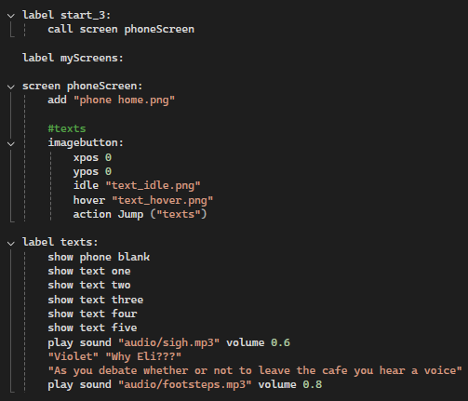468x401 pixels.
Task: Place cursor on label myScreens line
Action: click(x=73, y=58)
